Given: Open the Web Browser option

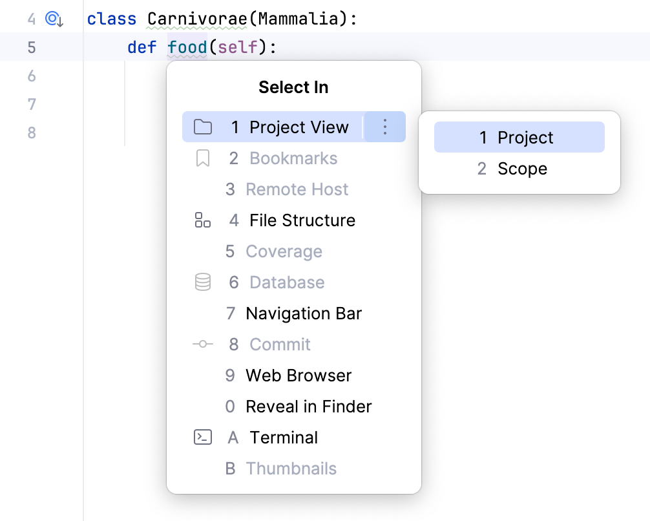Looking at the screenshot, I should point(298,376).
